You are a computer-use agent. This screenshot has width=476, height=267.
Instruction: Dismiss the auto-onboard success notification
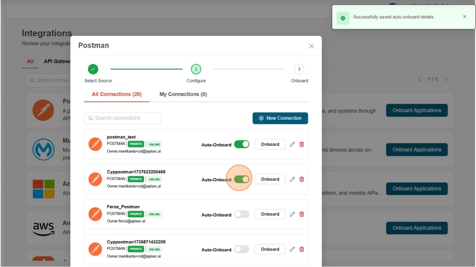tap(464, 17)
